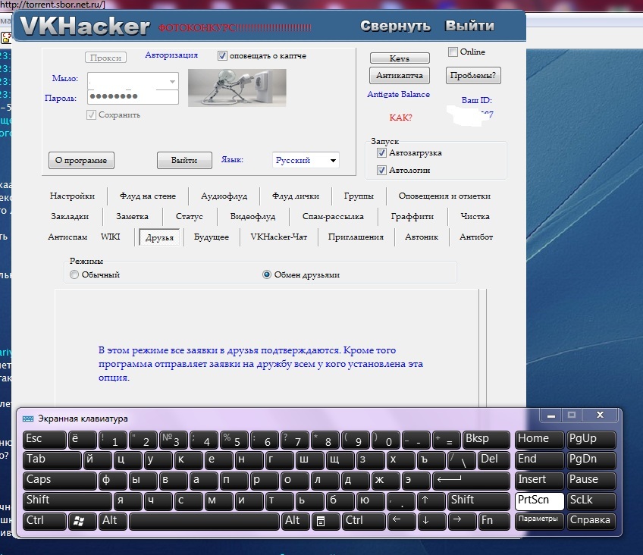The image size is (643, 555).
Task: Click the context menu key on on-screen keyboard
Action: (x=325, y=521)
